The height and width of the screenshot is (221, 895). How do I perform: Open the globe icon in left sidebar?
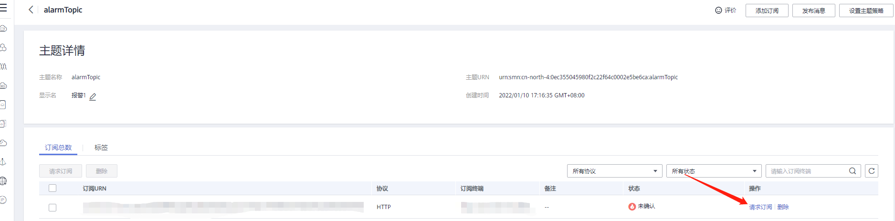pos(3,181)
